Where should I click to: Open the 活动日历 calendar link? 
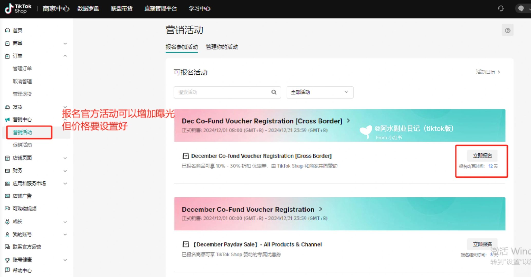[488, 72]
